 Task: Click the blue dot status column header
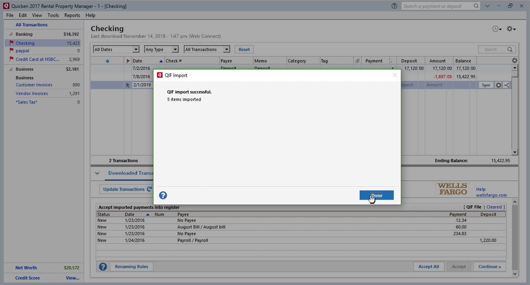pyautogui.click(x=108, y=61)
